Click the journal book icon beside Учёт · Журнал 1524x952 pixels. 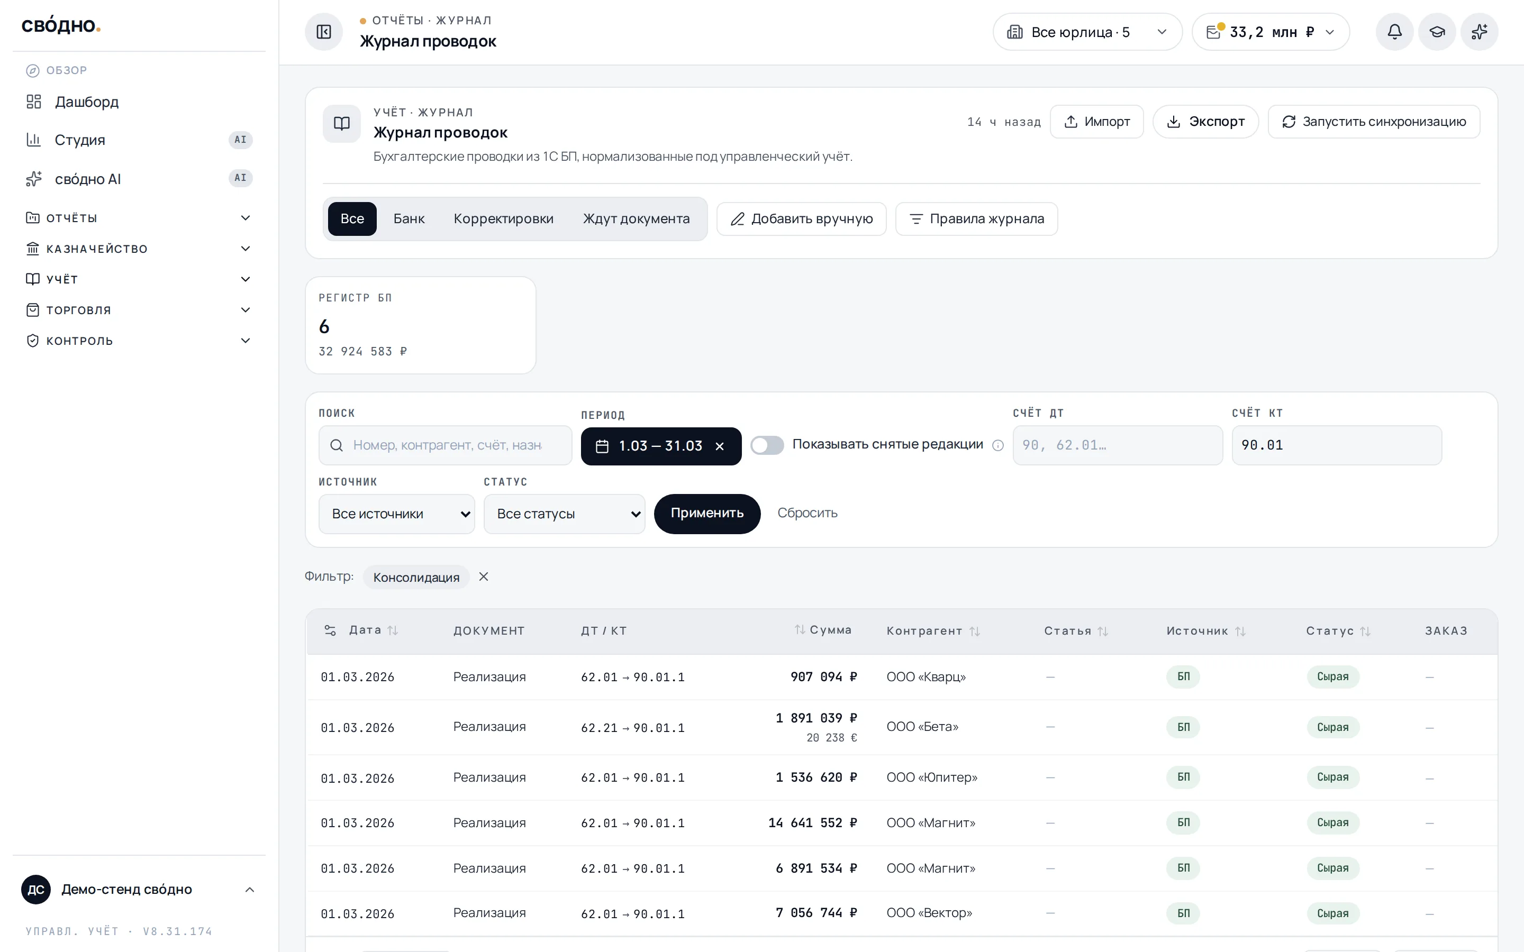tap(342, 123)
